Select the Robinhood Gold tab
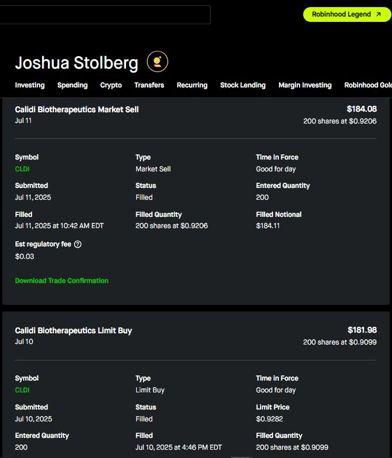The width and height of the screenshot is (392, 458). point(368,85)
